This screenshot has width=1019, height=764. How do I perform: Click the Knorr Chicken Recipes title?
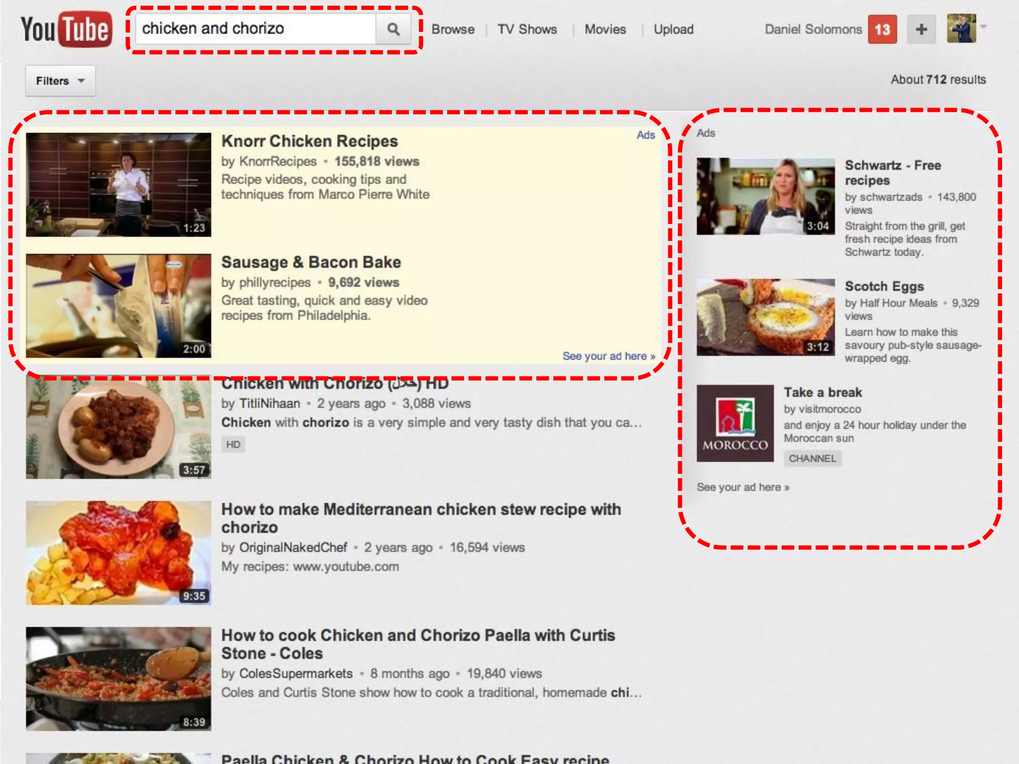tap(309, 141)
